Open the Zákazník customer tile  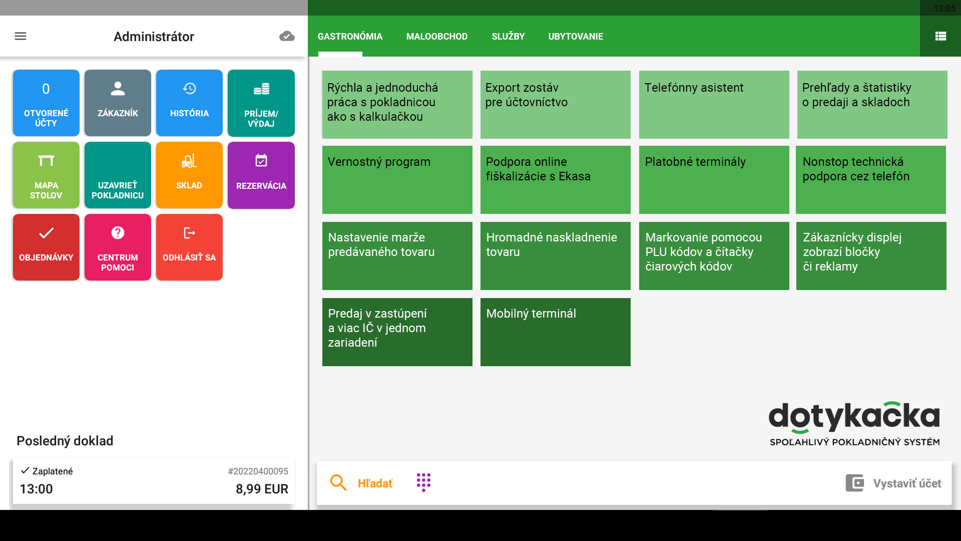pos(118,103)
